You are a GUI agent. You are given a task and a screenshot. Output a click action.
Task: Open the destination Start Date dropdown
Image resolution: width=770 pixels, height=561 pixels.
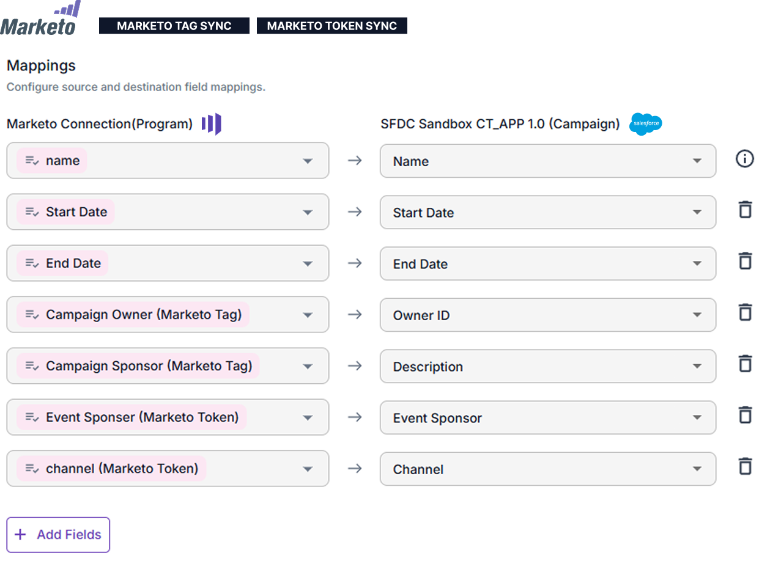[x=548, y=212]
